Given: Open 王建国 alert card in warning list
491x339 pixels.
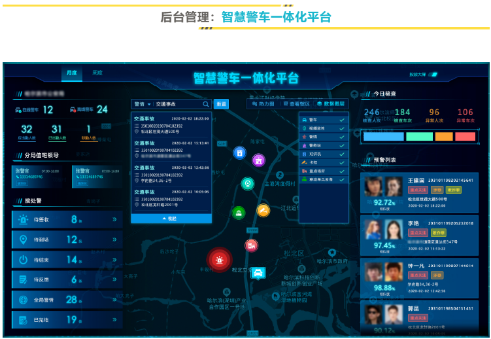Looking at the screenshot, I should (418, 192).
